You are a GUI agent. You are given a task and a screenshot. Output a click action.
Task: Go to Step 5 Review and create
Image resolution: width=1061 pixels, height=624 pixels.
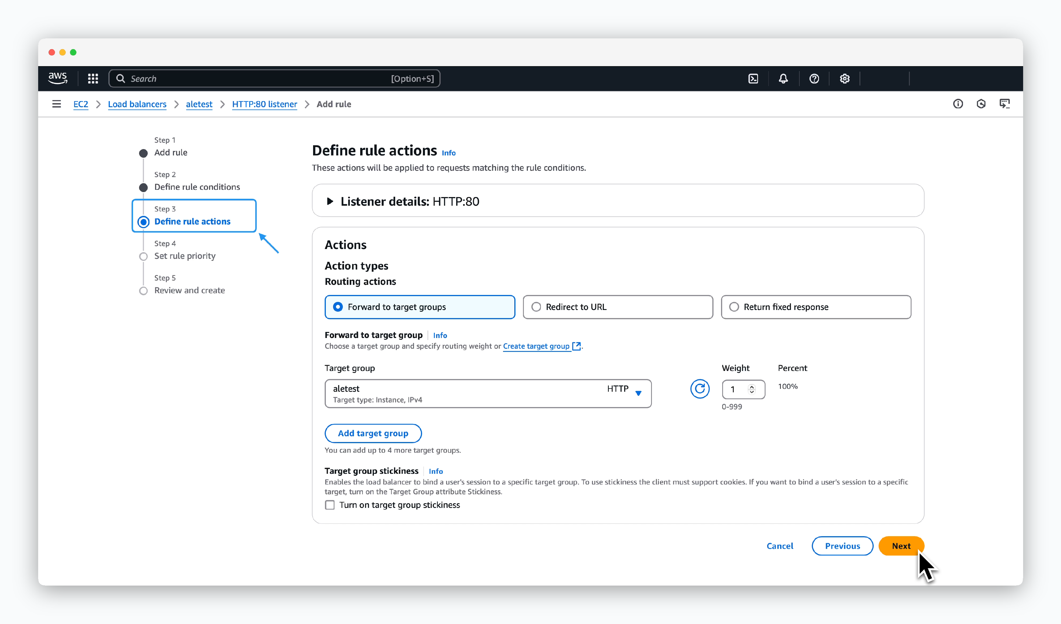tap(189, 290)
